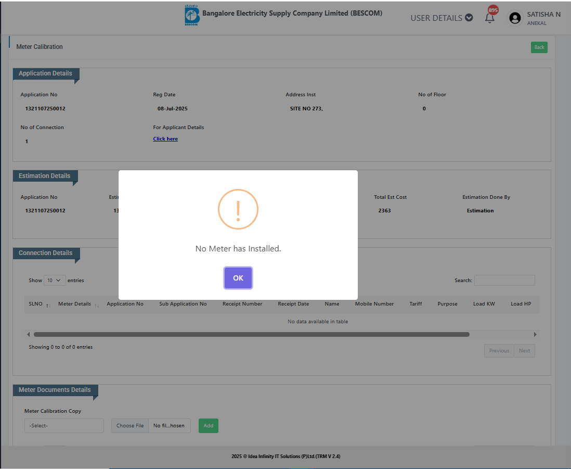Click the Connection Details section header
The image size is (571, 469).
pyautogui.click(x=46, y=253)
